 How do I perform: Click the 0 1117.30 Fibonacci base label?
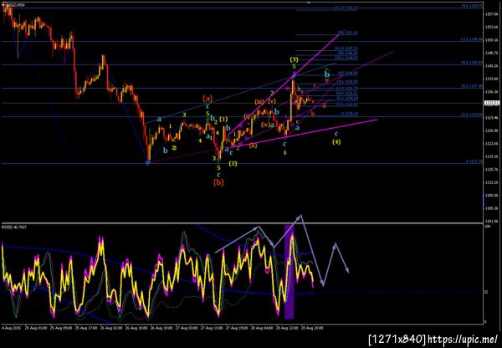[x=474, y=161]
